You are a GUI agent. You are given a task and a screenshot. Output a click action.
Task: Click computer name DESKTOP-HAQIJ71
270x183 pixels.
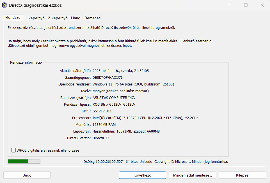point(107,78)
